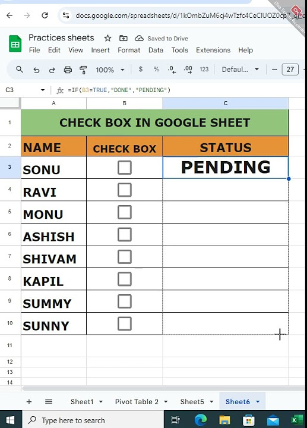Screen dimensions: 307x428
Task: Format as currency with dollar icon
Action: pyautogui.click(x=140, y=70)
